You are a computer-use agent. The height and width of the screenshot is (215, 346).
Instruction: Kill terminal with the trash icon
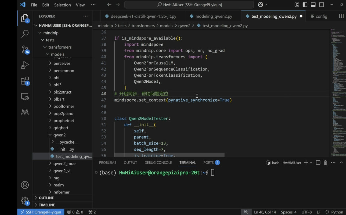325,162
